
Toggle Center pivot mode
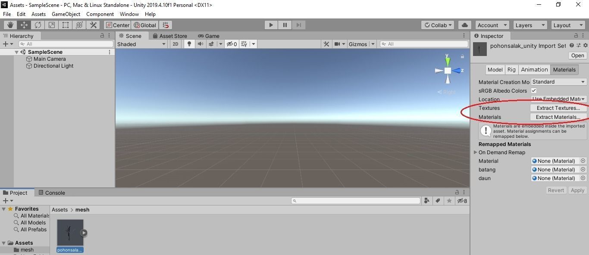117,25
